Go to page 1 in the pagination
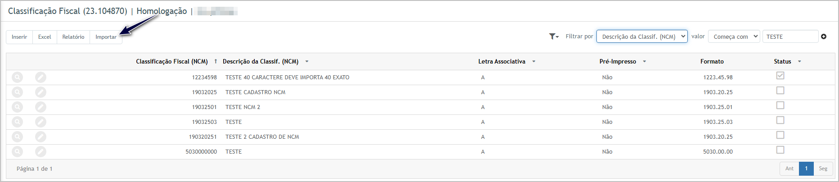The width and height of the screenshot is (839, 182). (806, 168)
